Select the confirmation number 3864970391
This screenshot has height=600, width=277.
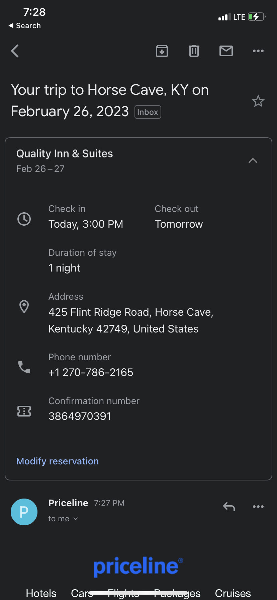click(x=80, y=416)
